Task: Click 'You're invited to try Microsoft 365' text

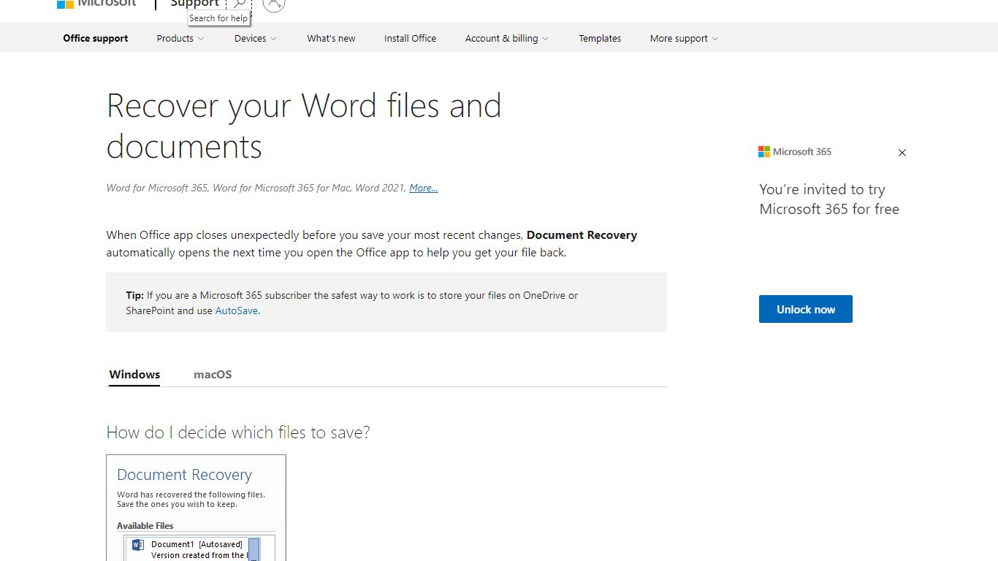Action: [829, 199]
